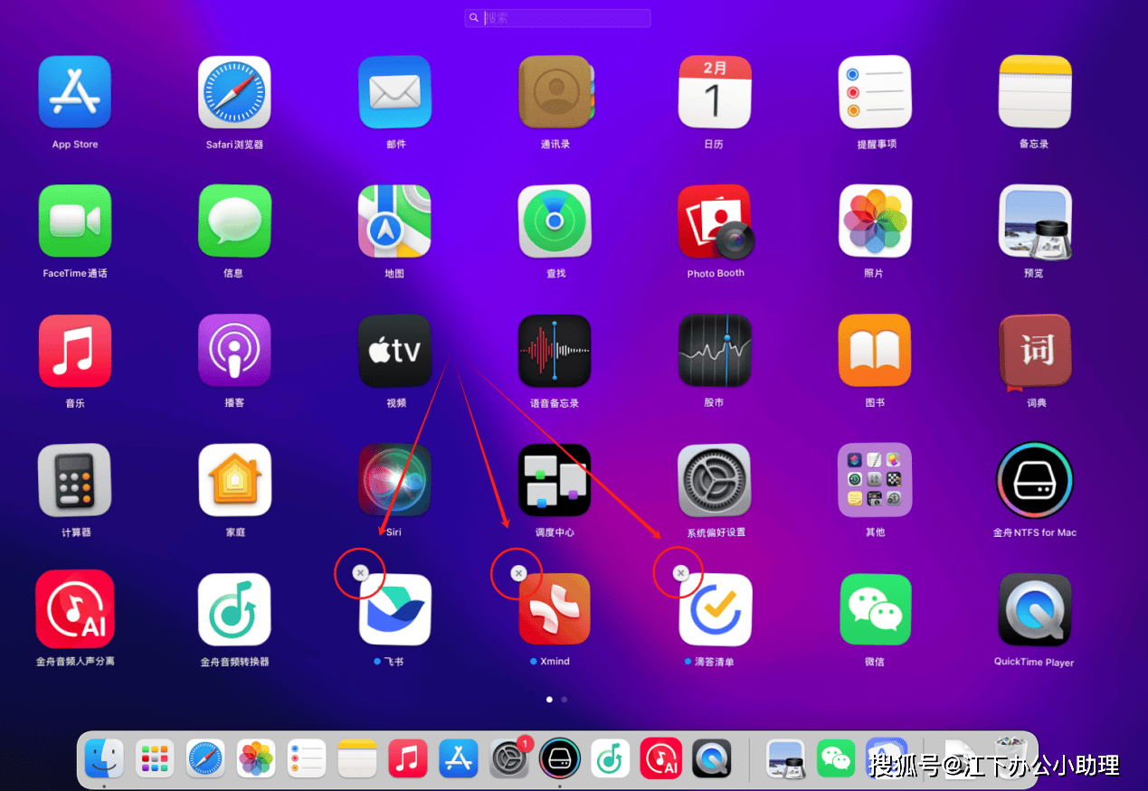This screenshot has width=1148, height=791.
Task: Open WeChat from the Dock
Action: click(836, 758)
